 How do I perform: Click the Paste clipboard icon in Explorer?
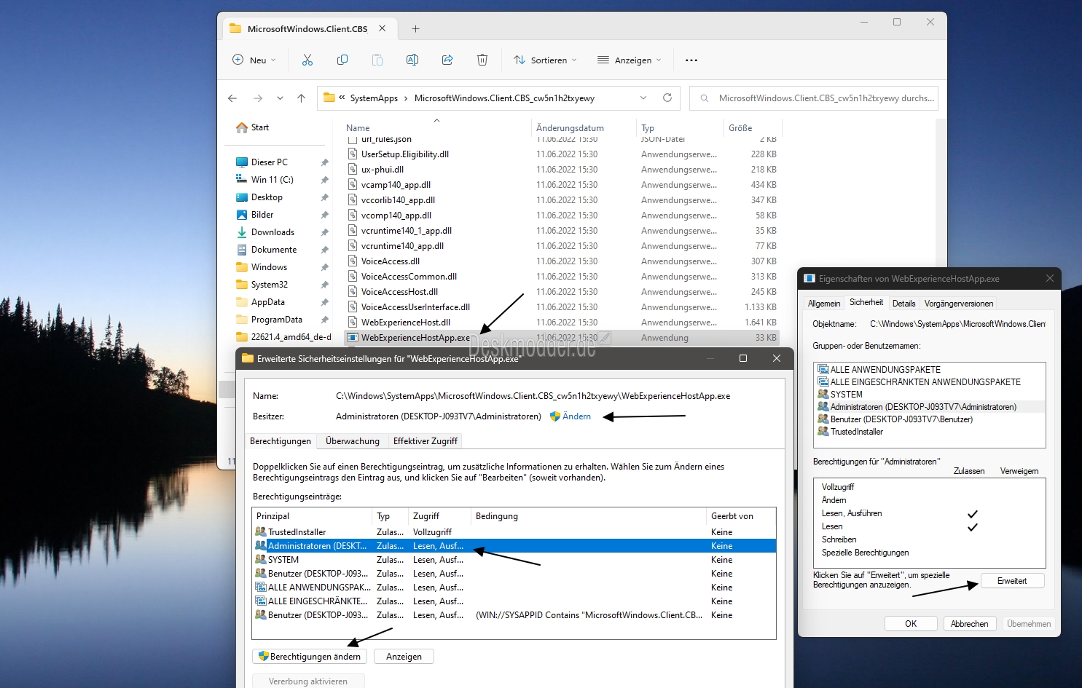[377, 60]
